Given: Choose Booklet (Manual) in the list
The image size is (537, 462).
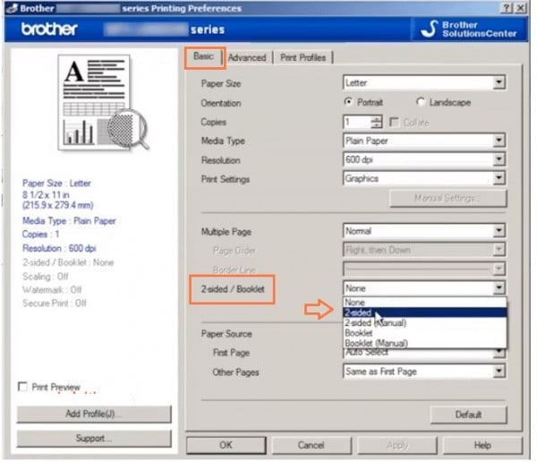Looking at the screenshot, I should (424, 343).
